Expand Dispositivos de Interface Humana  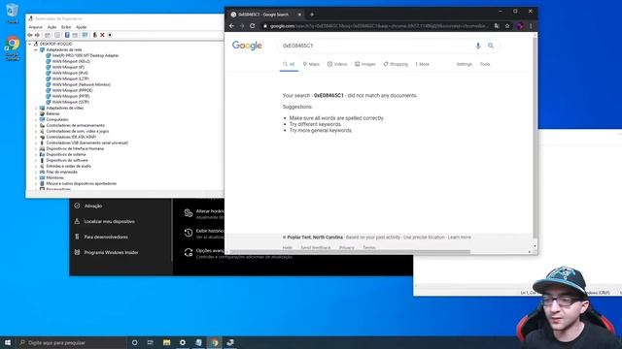36,148
